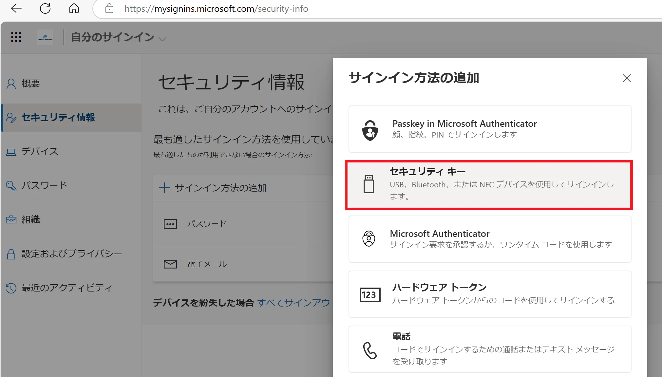
Task: Close the サインイン方法の追加 dialog
Action: click(627, 78)
